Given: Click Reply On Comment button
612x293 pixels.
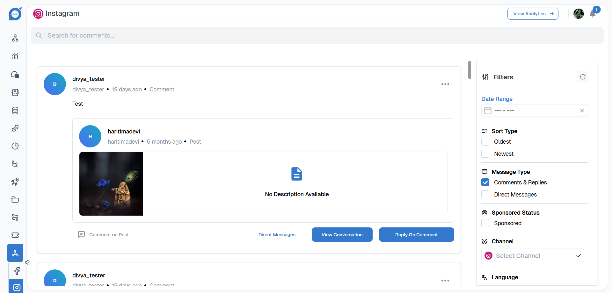Looking at the screenshot, I should (x=416, y=235).
